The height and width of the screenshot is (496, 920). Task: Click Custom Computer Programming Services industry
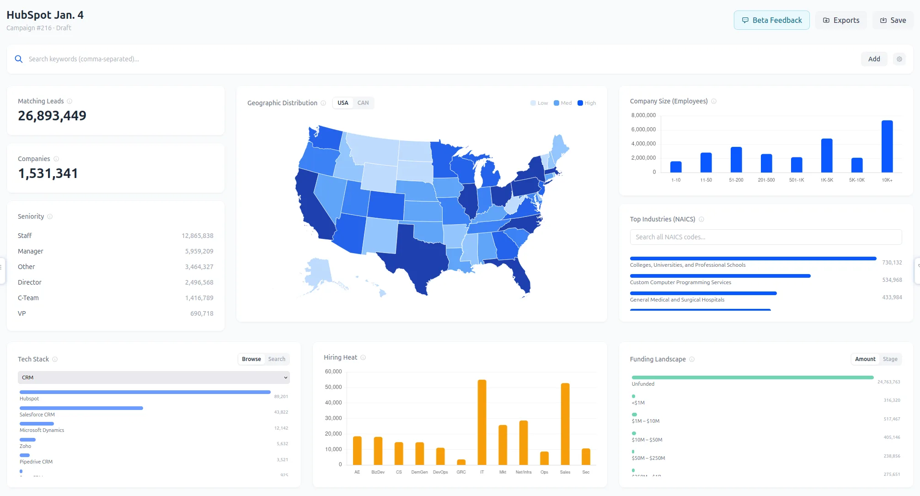point(766,280)
